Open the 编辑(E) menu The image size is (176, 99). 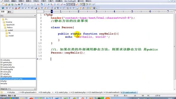pyautogui.click(x=14, y=1)
